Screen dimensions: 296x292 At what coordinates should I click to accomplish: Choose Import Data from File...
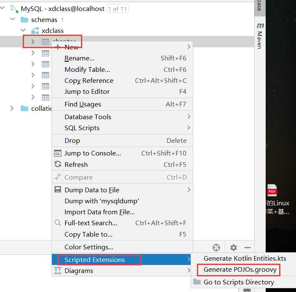pos(122,212)
